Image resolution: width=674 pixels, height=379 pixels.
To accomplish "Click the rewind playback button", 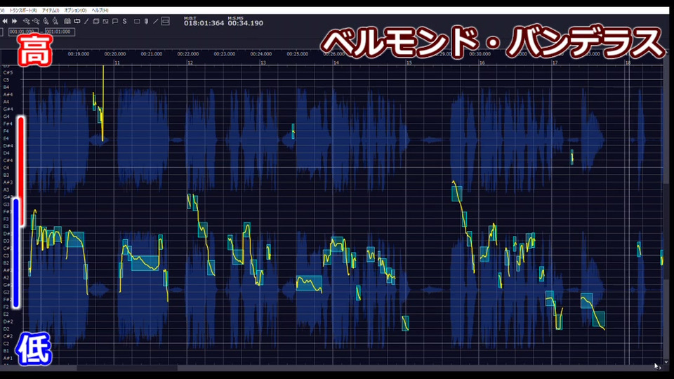I will (5, 21).
